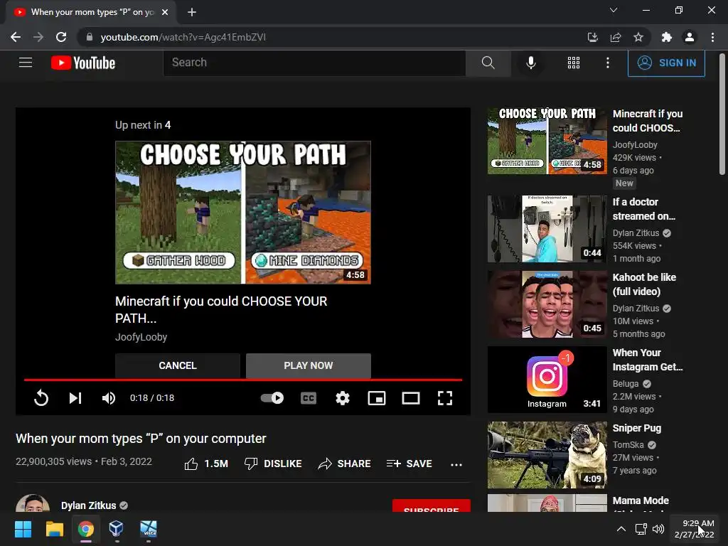Open sidebar Minecraft CHOOSE YOUR PATH thumbnail
This screenshot has height=546, width=728.
547,141
